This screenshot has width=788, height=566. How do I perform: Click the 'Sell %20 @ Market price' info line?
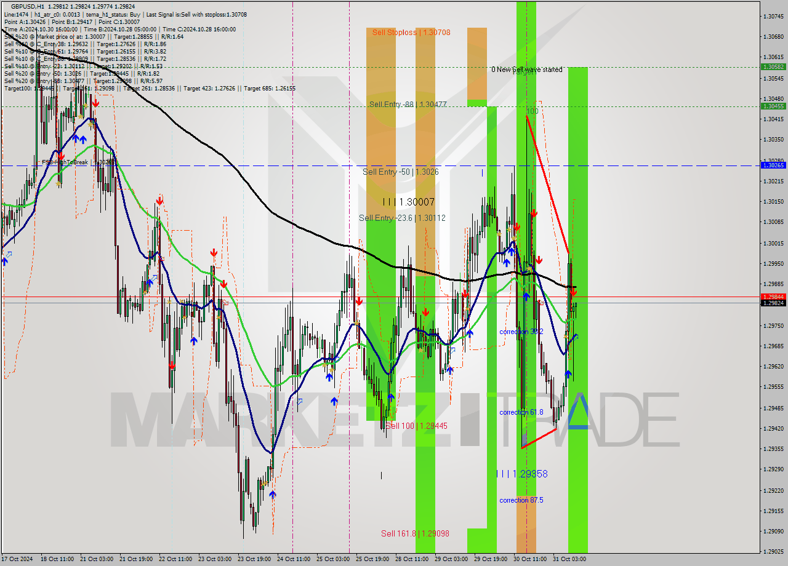pyautogui.click(x=94, y=36)
